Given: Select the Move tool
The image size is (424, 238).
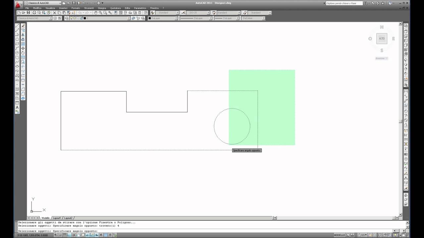Looking at the screenshot, I should 23,49.
